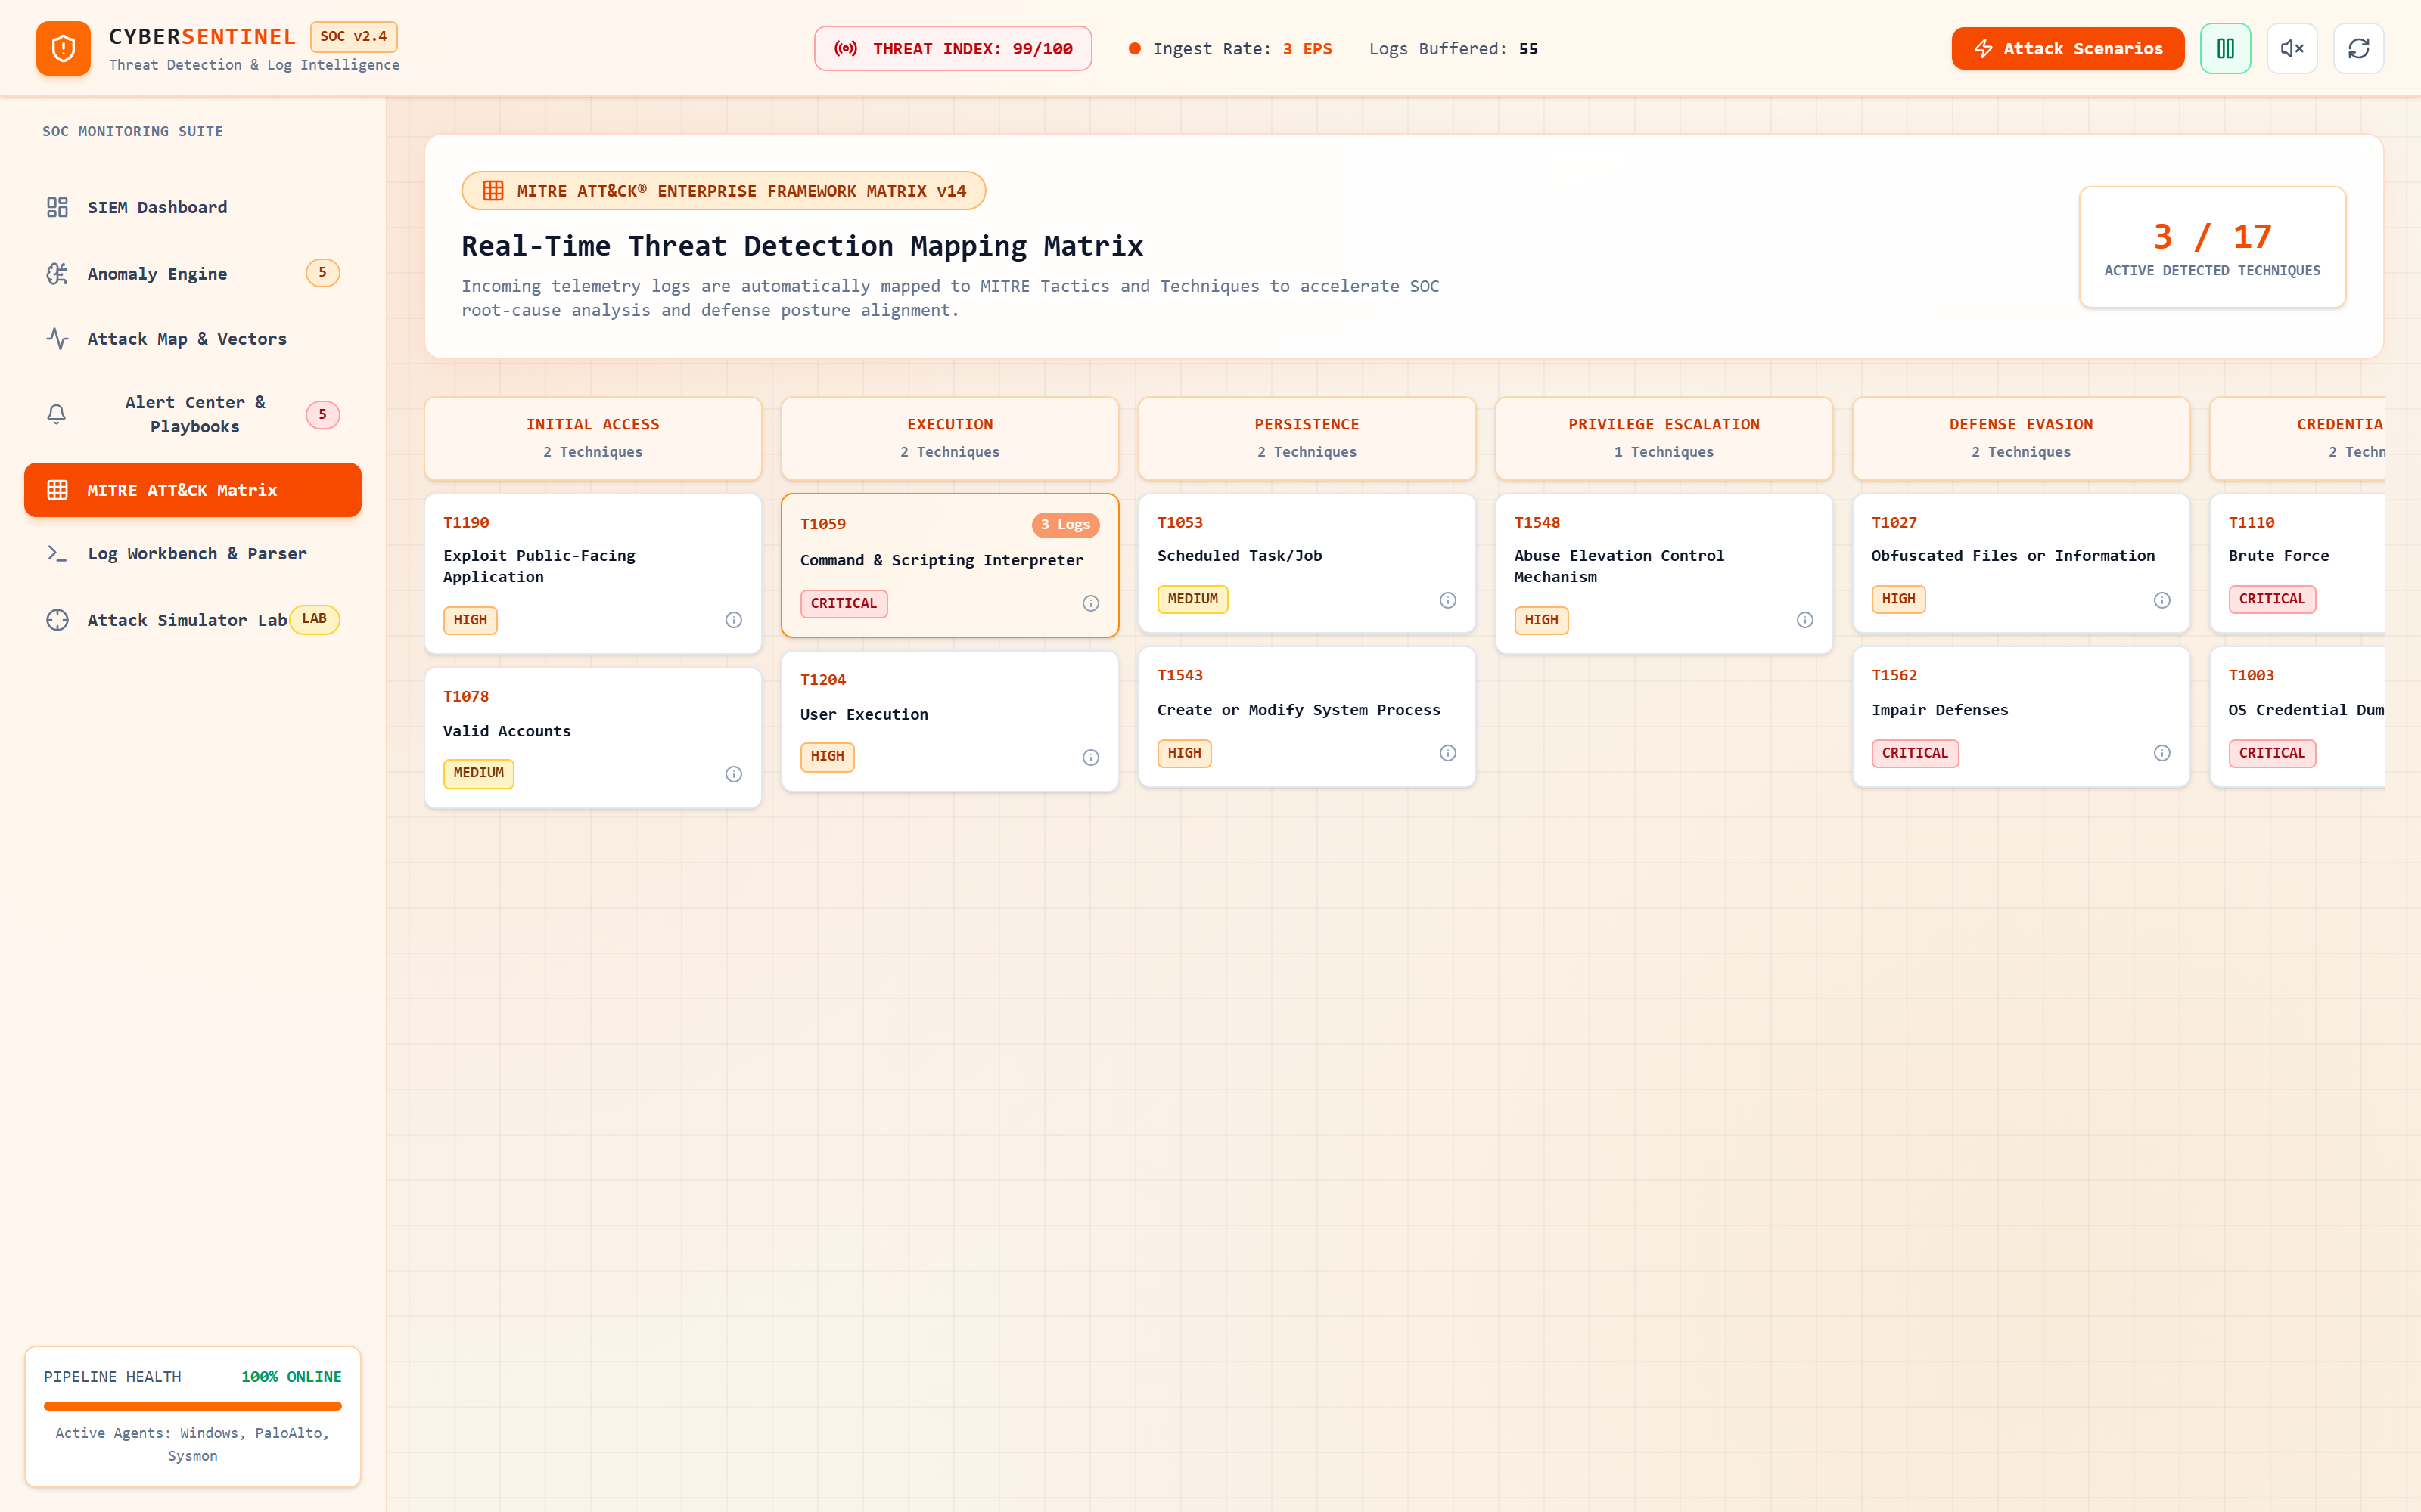Click the CRITICAL tag on T1059
The image size is (2421, 1512).
coord(844,603)
